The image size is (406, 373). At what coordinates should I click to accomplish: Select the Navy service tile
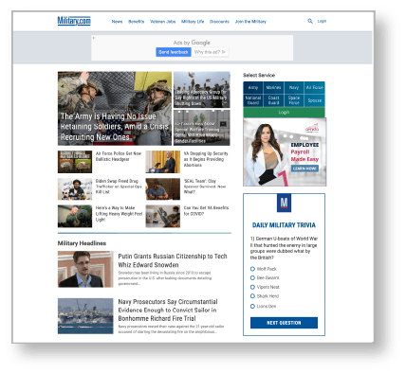(294, 88)
